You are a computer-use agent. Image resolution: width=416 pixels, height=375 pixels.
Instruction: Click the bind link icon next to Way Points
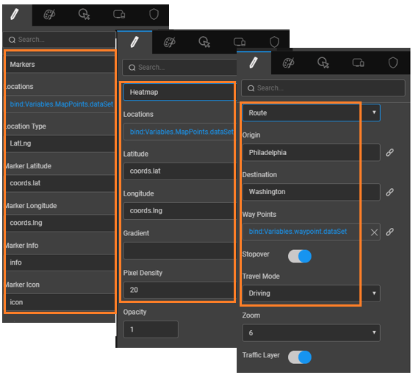coord(390,232)
